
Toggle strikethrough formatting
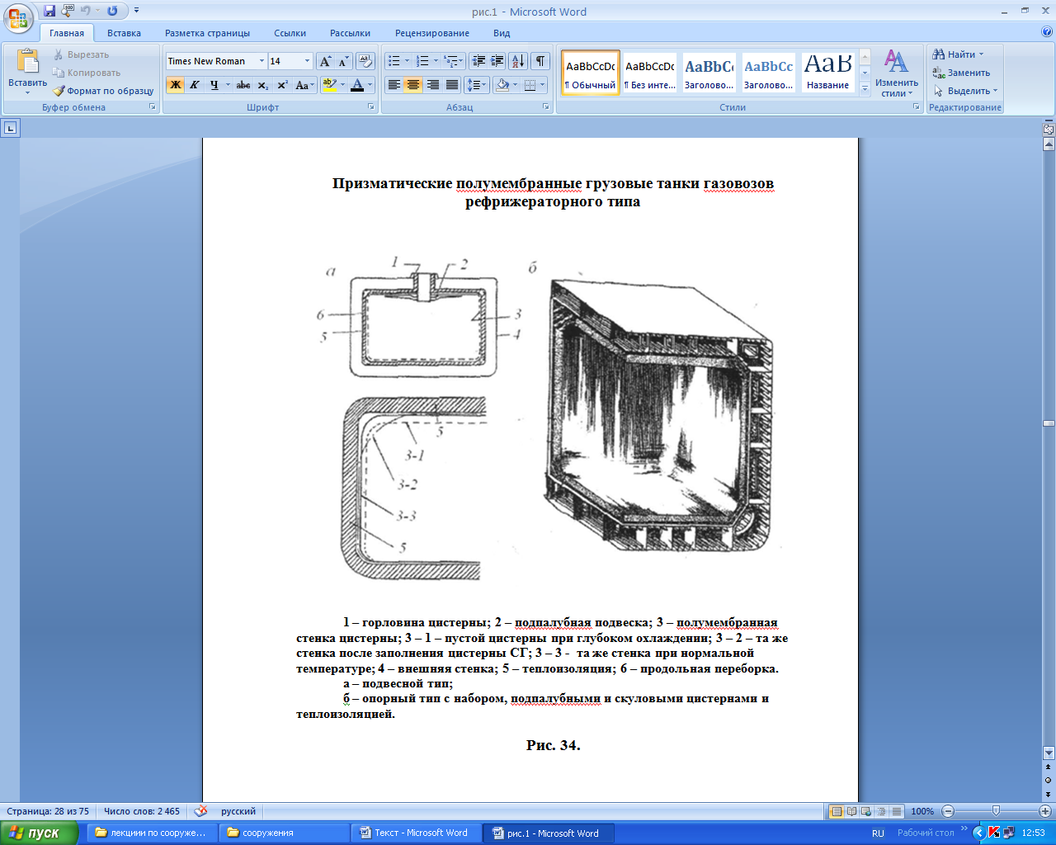click(x=243, y=85)
